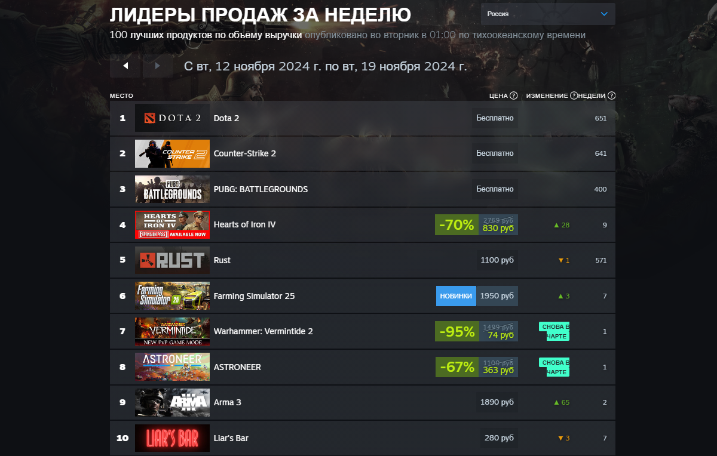
Task: Click help icon next to ИЗМЕНЕНИЕ header
Action: tap(574, 95)
